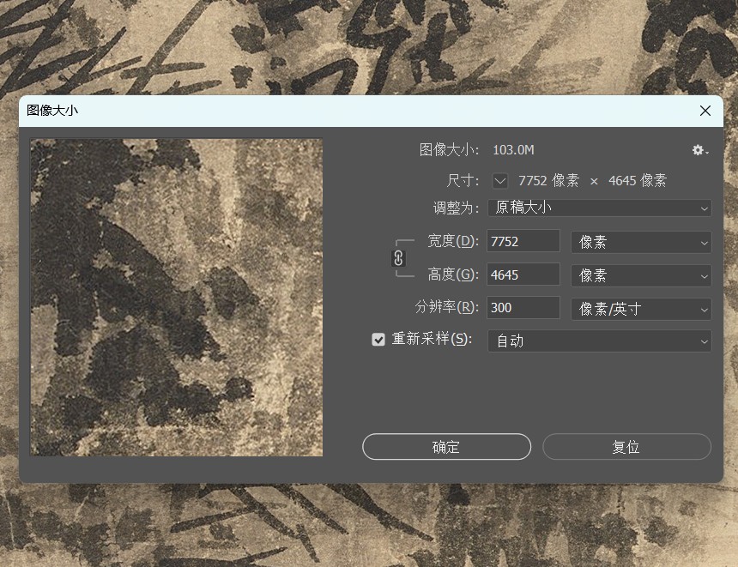Click the 图像大小 dialog title bar text
738x567 pixels.
(52, 111)
